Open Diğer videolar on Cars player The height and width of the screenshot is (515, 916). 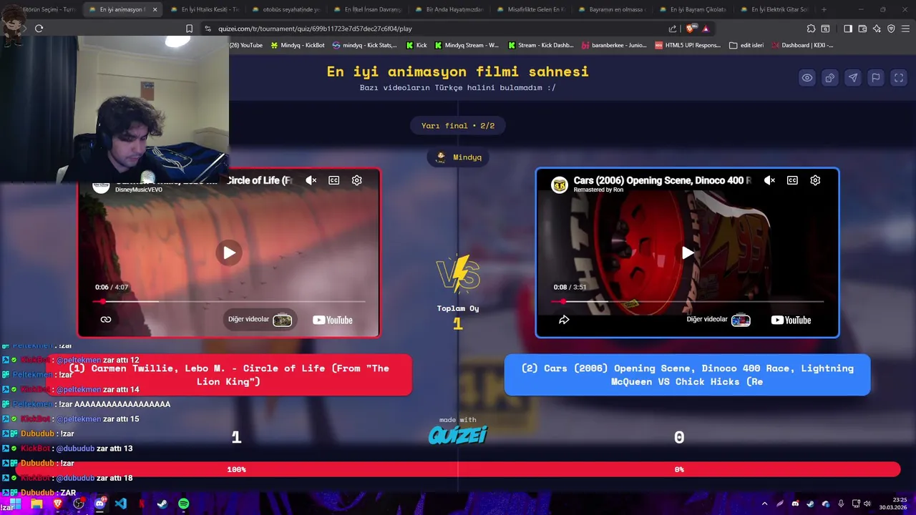pyautogui.click(x=718, y=320)
